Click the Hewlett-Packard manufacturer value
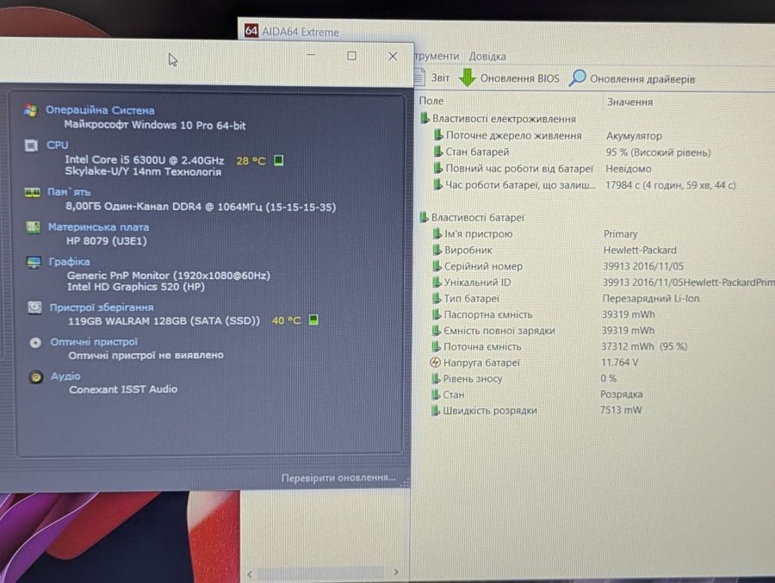This screenshot has height=583, width=775. (x=640, y=251)
